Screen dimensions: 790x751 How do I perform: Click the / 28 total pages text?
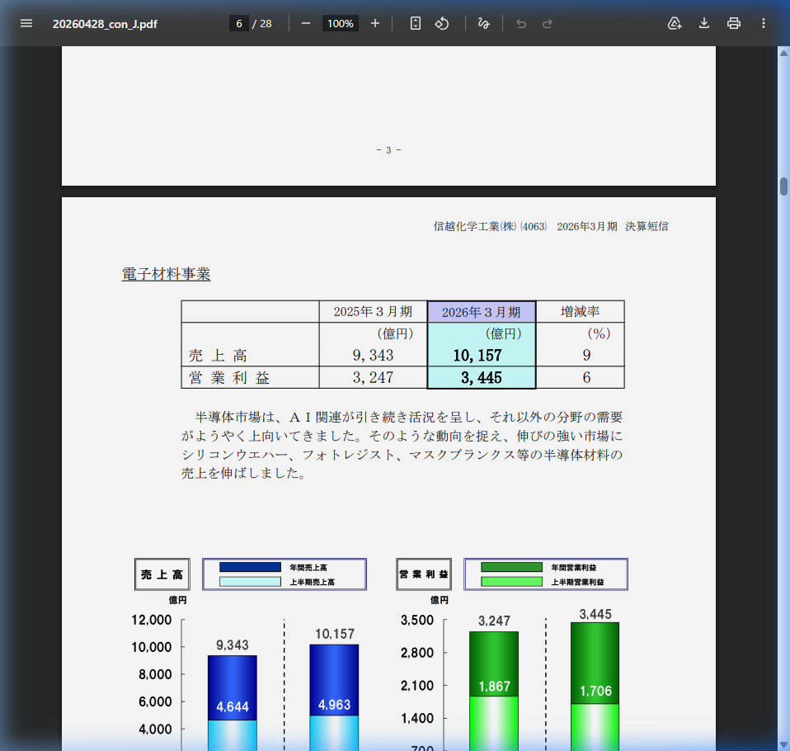coord(262,24)
